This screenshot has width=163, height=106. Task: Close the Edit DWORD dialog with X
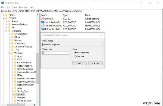pyautogui.click(x=101, y=35)
